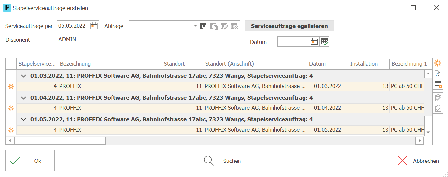This screenshot has width=448, height=177.
Task: Click PROFFIX app logo in title bar
Action: pyautogui.click(x=7, y=8)
